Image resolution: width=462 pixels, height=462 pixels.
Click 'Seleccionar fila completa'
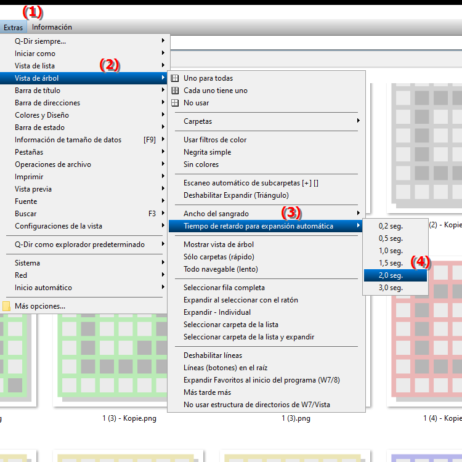pyautogui.click(x=265, y=288)
